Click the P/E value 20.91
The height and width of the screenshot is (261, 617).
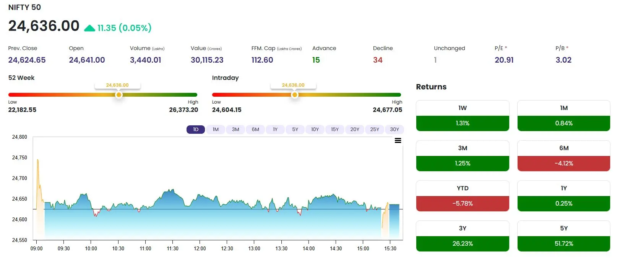coord(504,60)
